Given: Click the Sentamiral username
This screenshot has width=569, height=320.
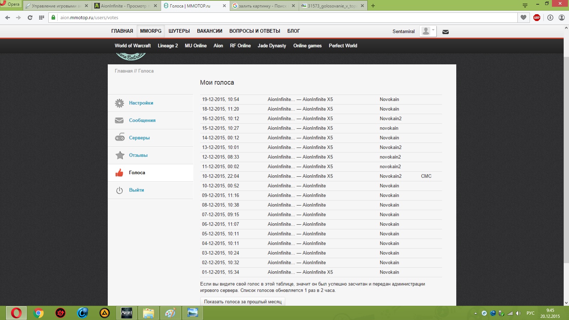Looking at the screenshot, I should tap(404, 31).
